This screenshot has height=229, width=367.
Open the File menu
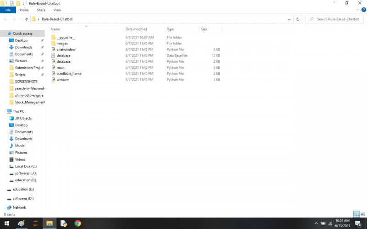(8, 10)
